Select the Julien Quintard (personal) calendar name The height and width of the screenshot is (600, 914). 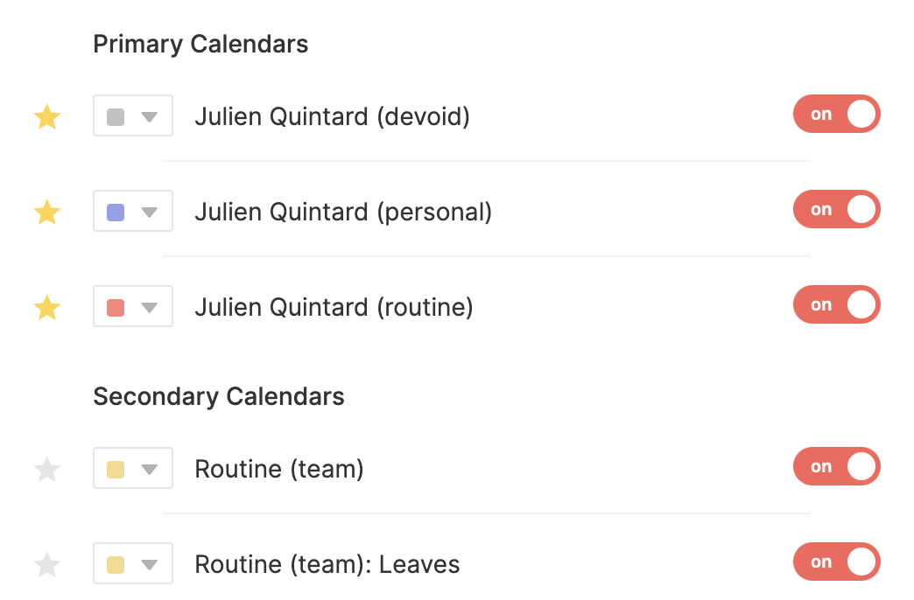[x=342, y=212]
